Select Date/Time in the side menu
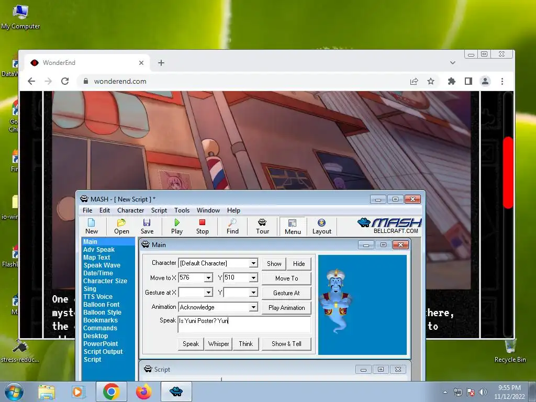 pos(98,273)
